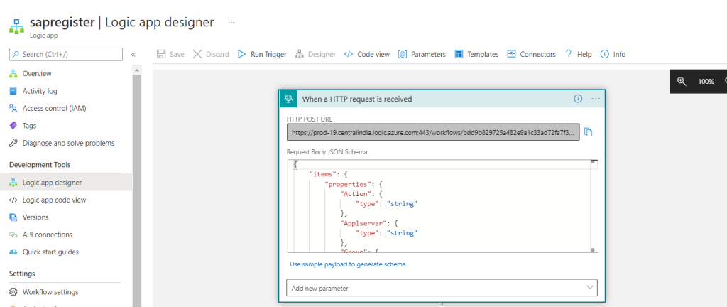Click the sapregister Logic app icon in the header

[x=17, y=26]
